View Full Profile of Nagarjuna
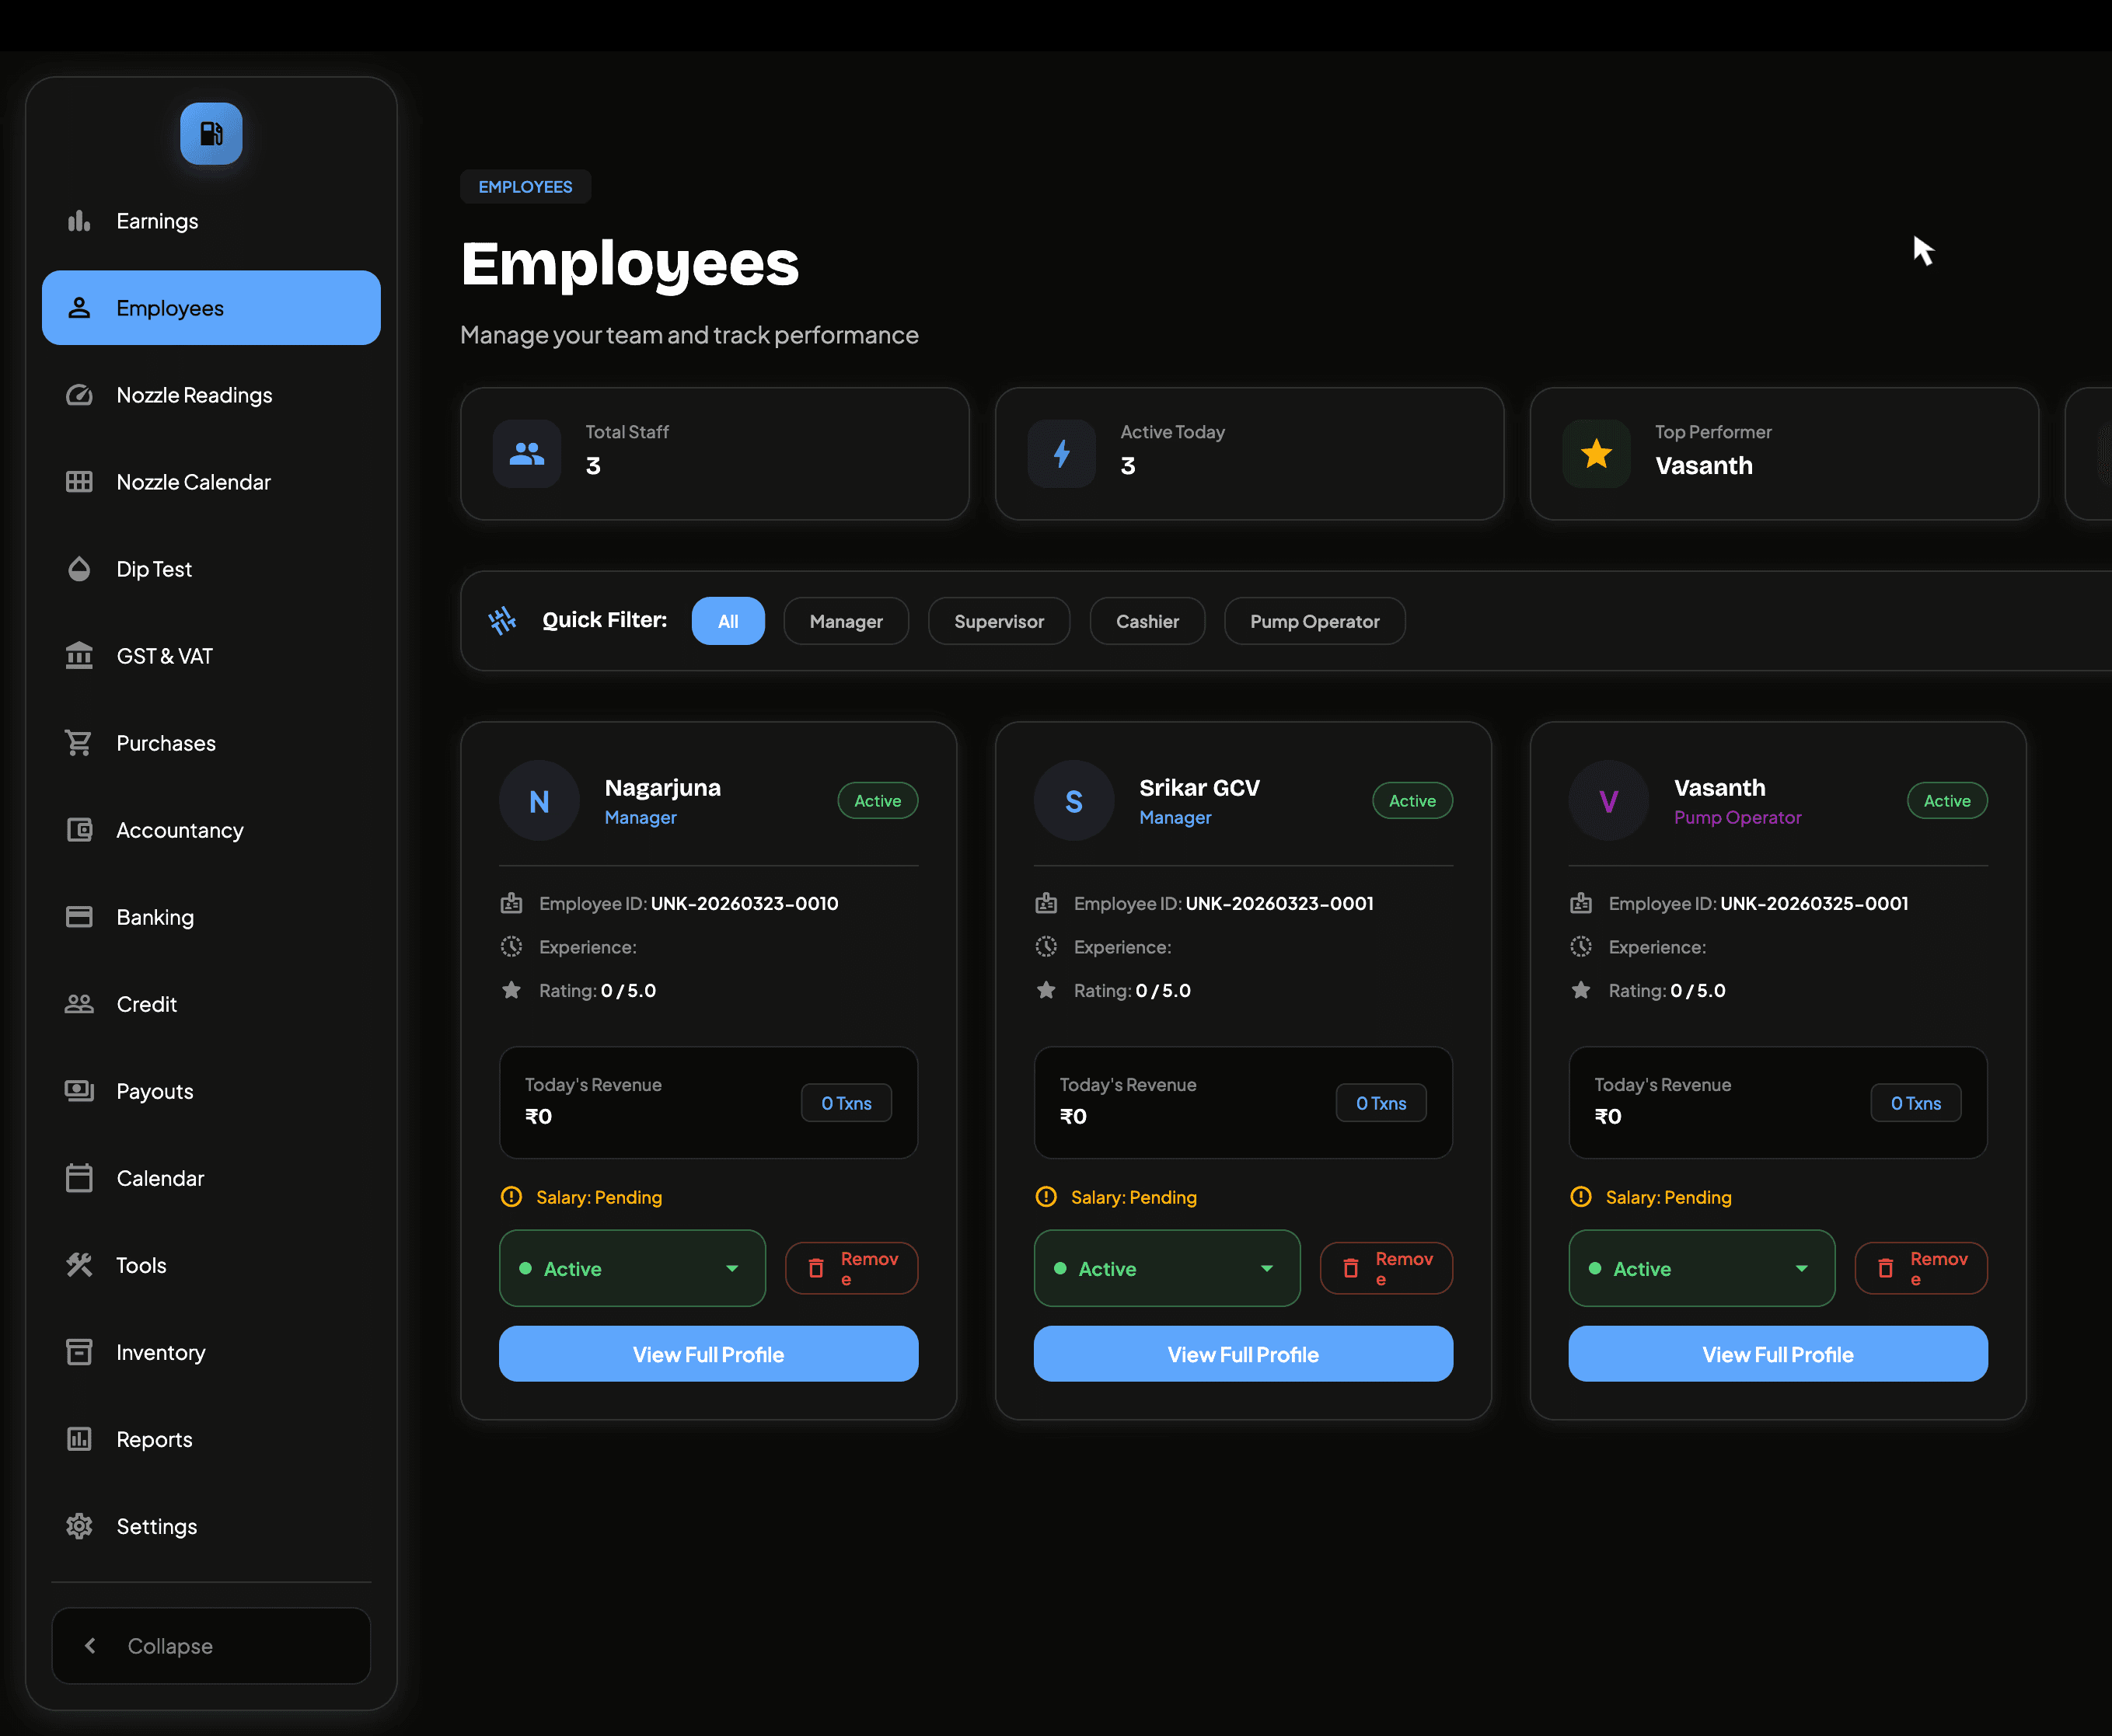This screenshot has height=1736, width=2112. [x=708, y=1354]
